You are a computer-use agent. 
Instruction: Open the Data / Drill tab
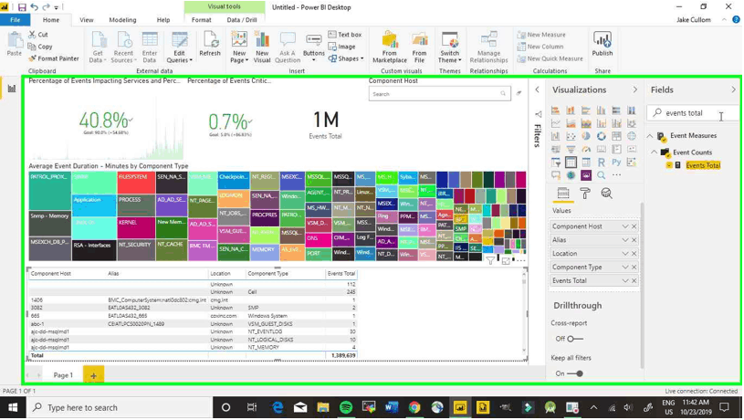pyautogui.click(x=242, y=20)
